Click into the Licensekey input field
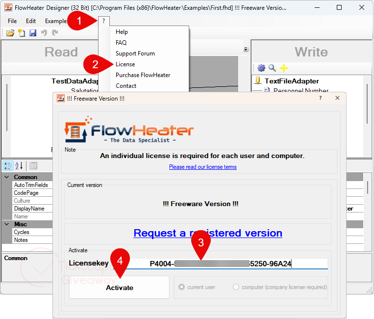 220,264
